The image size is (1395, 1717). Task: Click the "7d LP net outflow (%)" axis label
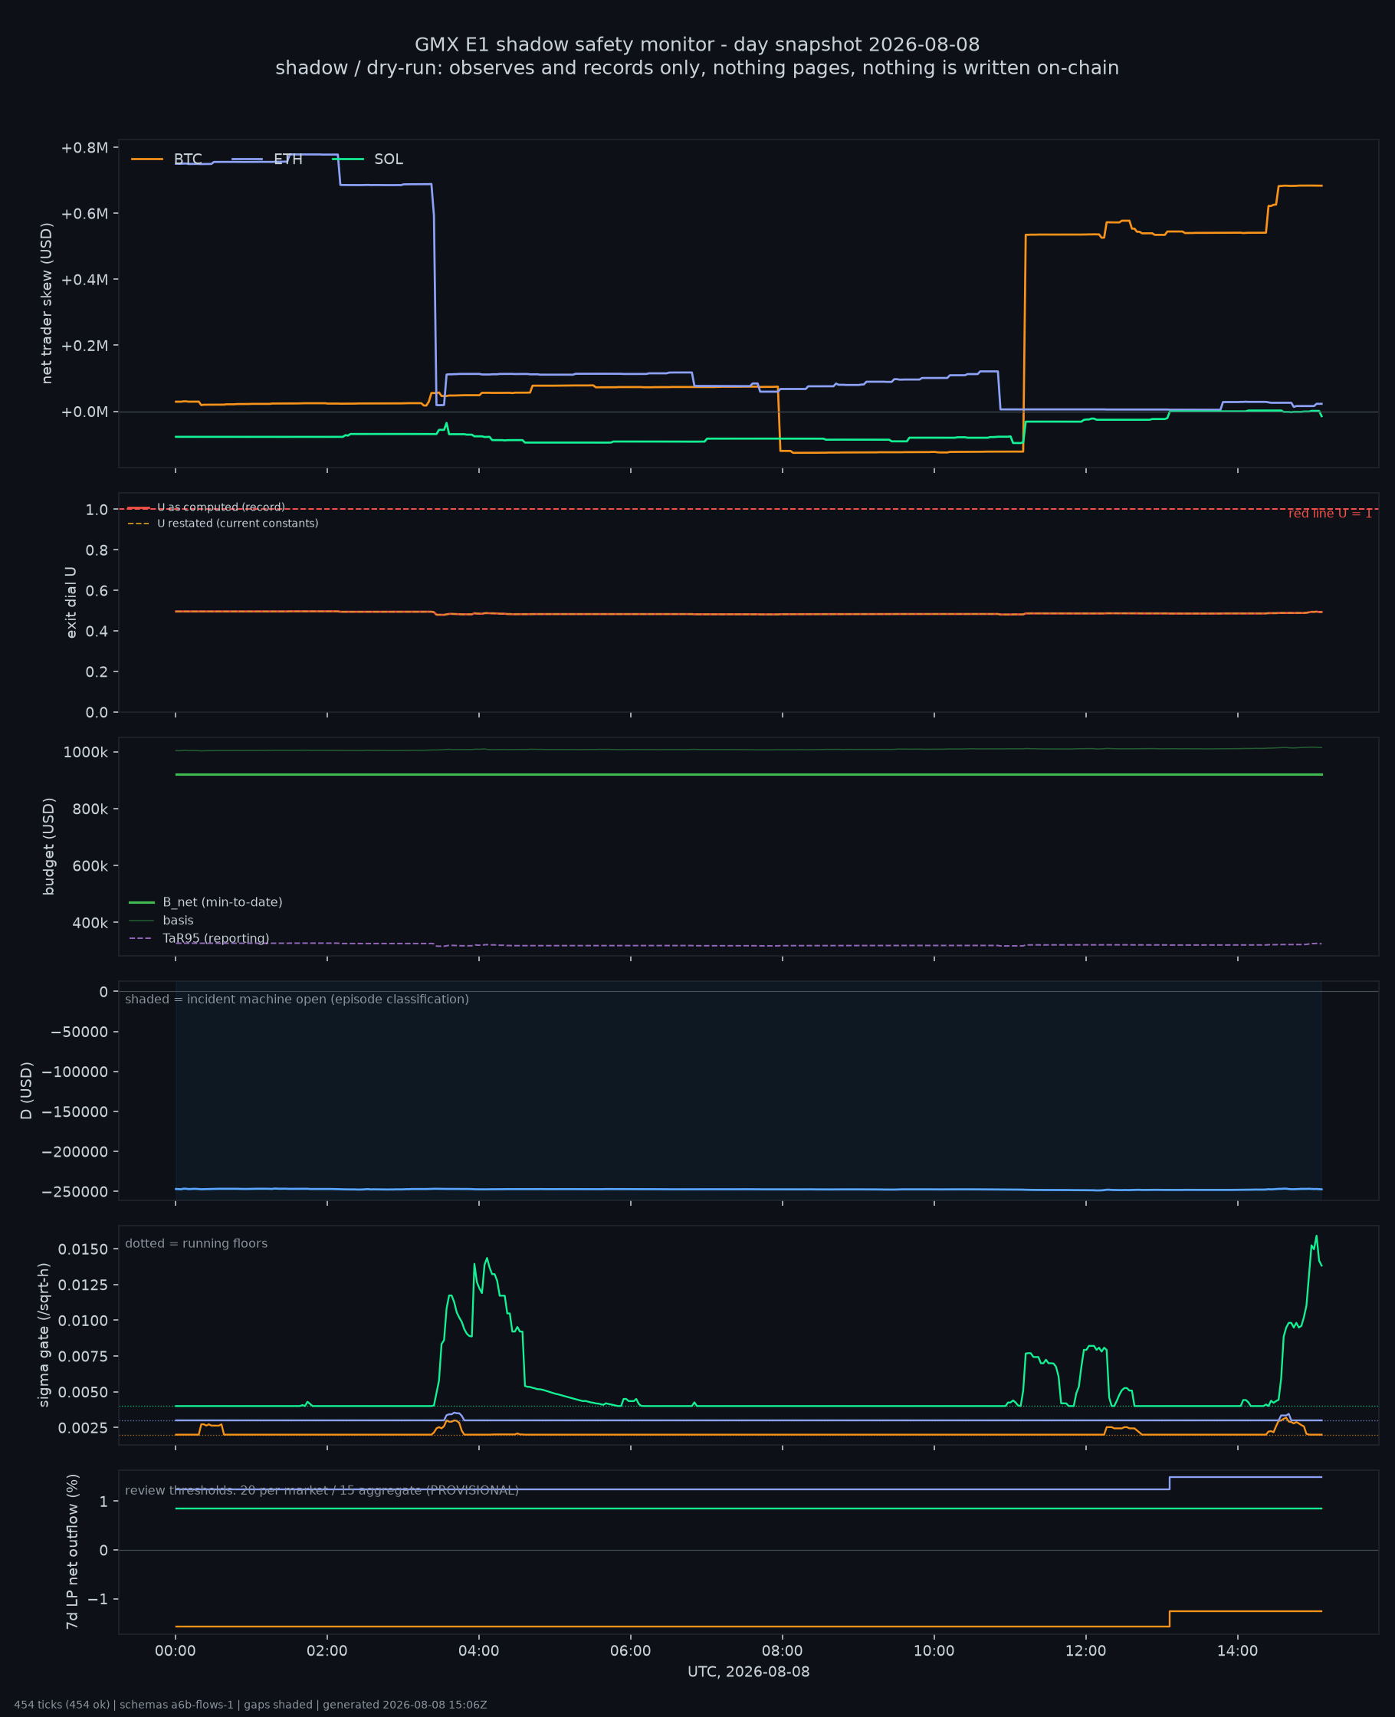click(x=72, y=1551)
